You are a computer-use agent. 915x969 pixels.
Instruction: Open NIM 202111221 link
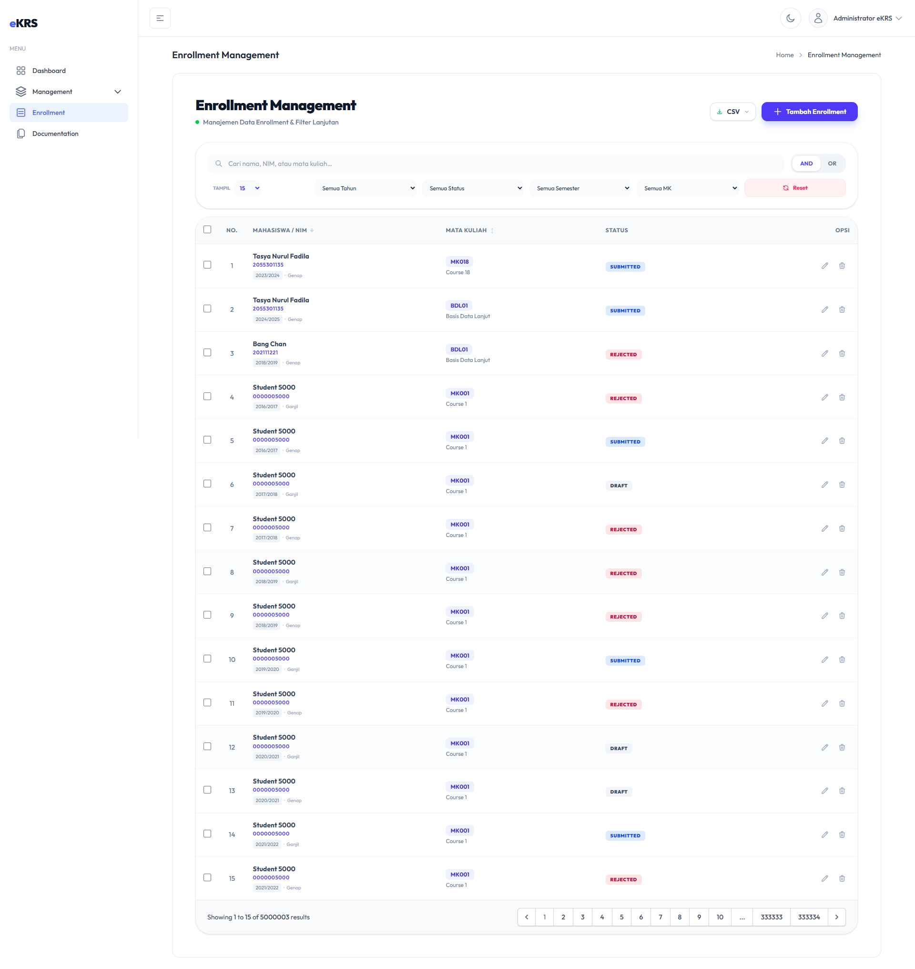tap(265, 352)
